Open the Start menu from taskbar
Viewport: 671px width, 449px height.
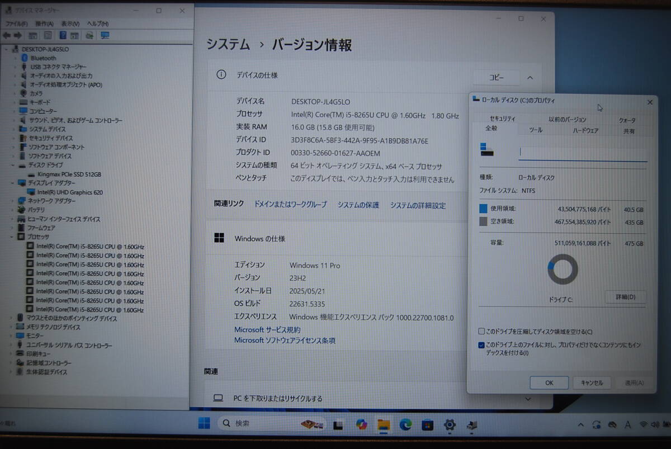[204, 423]
